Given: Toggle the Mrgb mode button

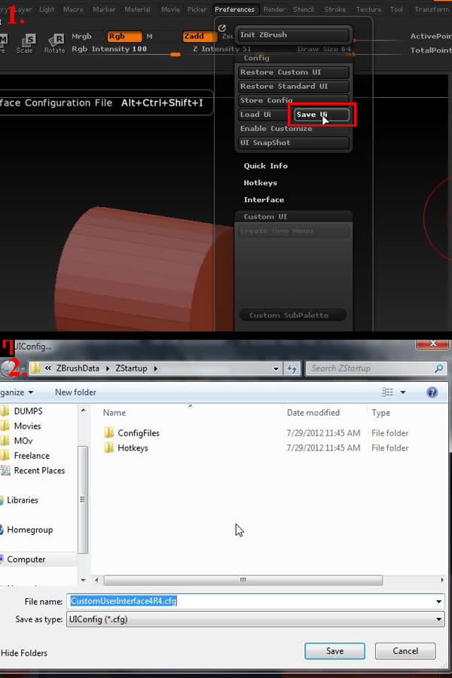Looking at the screenshot, I should [82, 36].
